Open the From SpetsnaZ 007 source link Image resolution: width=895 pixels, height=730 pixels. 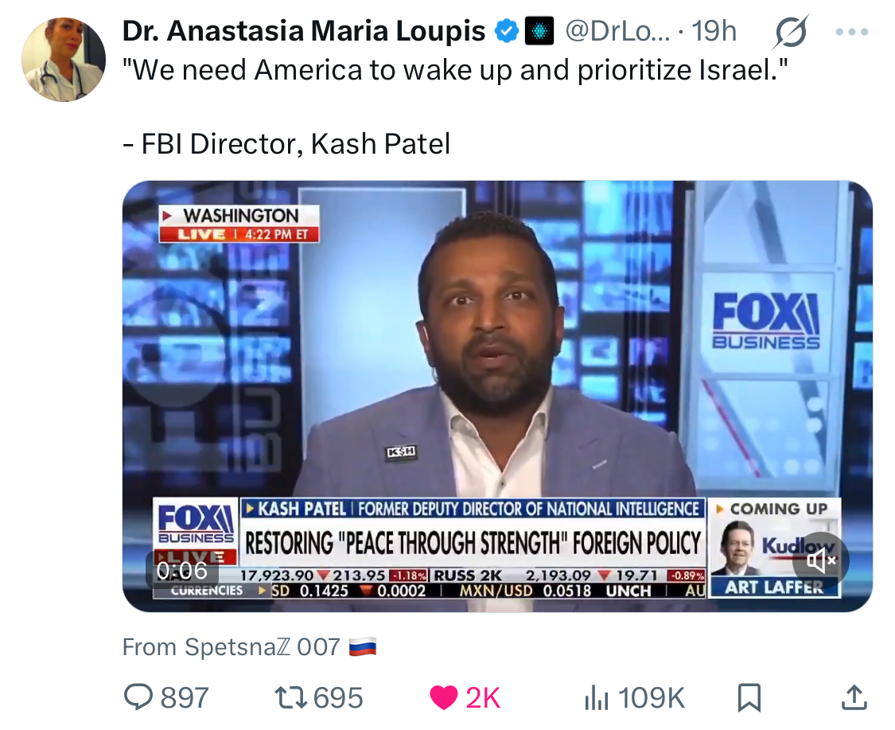[250, 647]
